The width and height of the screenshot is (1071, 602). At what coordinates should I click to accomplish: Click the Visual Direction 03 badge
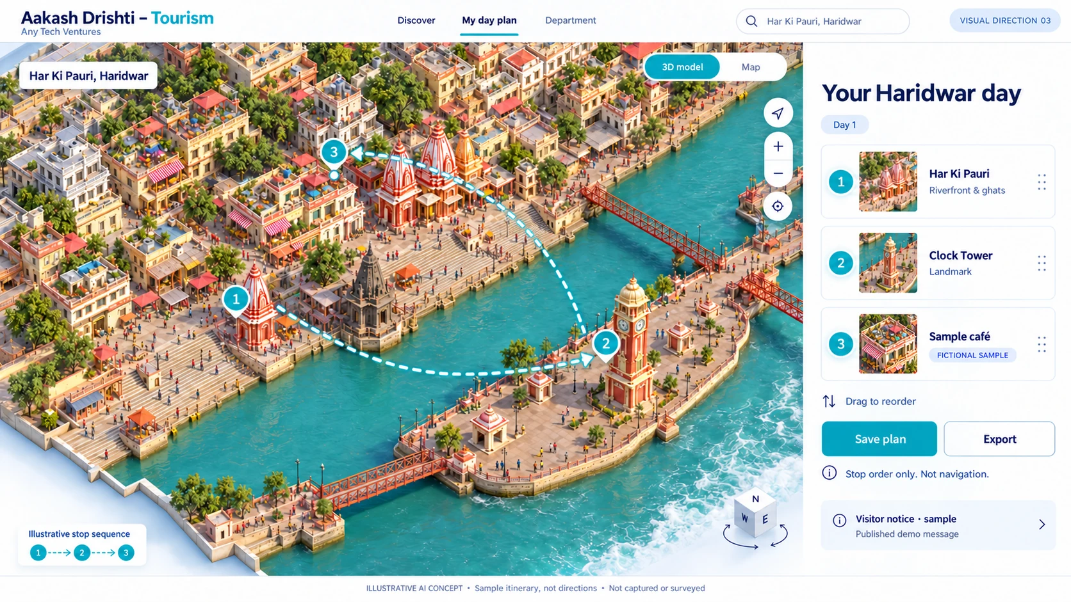[1004, 20]
